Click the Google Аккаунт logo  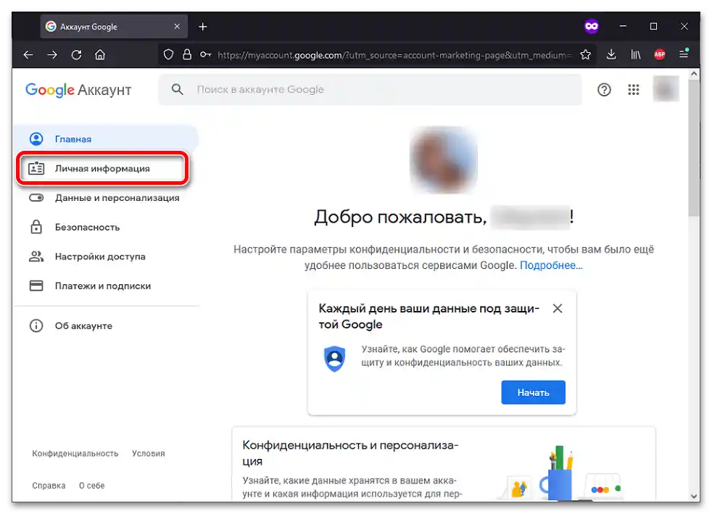[x=78, y=90]
